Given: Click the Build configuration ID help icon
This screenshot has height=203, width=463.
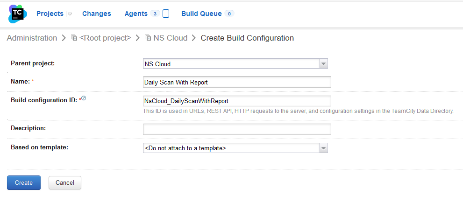Looking at the screenshot, I should [x=84, y=98].
